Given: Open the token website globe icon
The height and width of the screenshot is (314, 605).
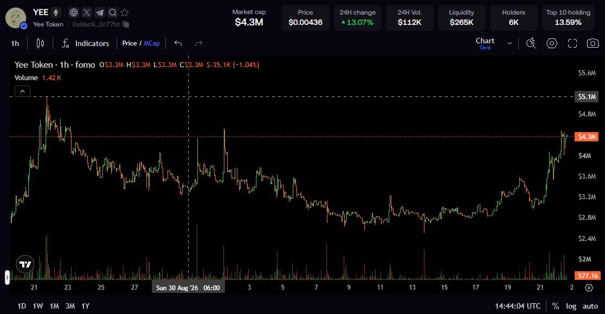Looking at the screenshot, I should (x=74, y=12).
